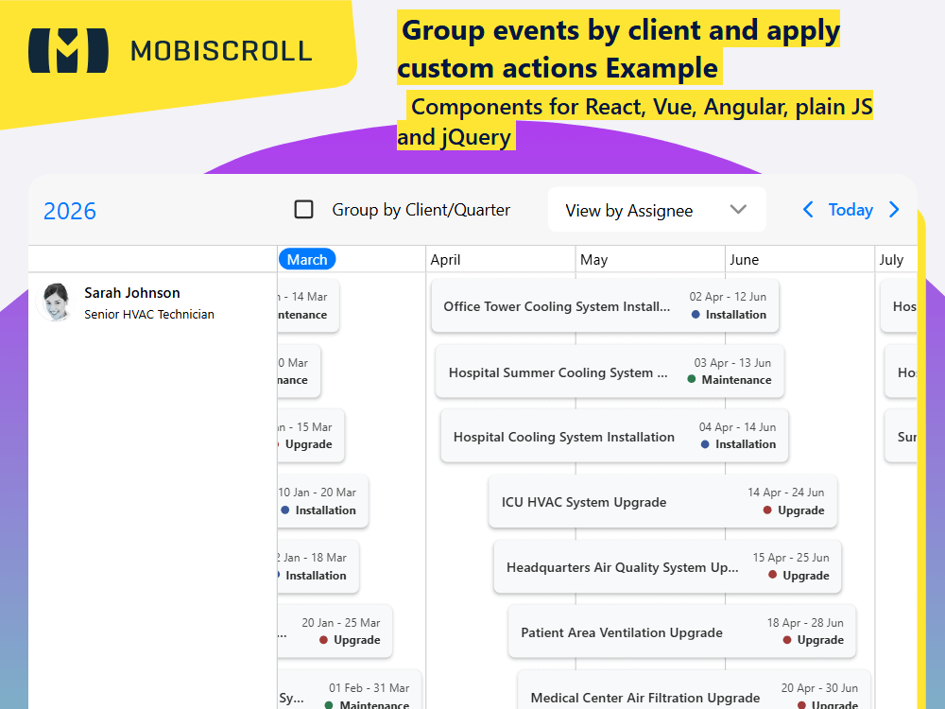Click the blue dot on Hospital Cooling System Installation
Viewport: 945px width, 709px height.
pyautogui.click(x=706, y=444)
